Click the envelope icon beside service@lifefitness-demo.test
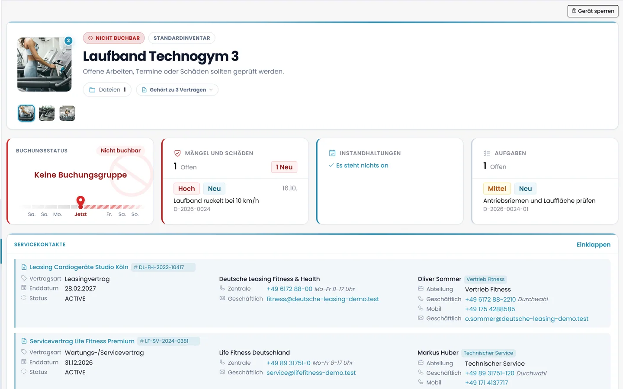623x389 pixels. pyautogui.click(x=222, y=372)
